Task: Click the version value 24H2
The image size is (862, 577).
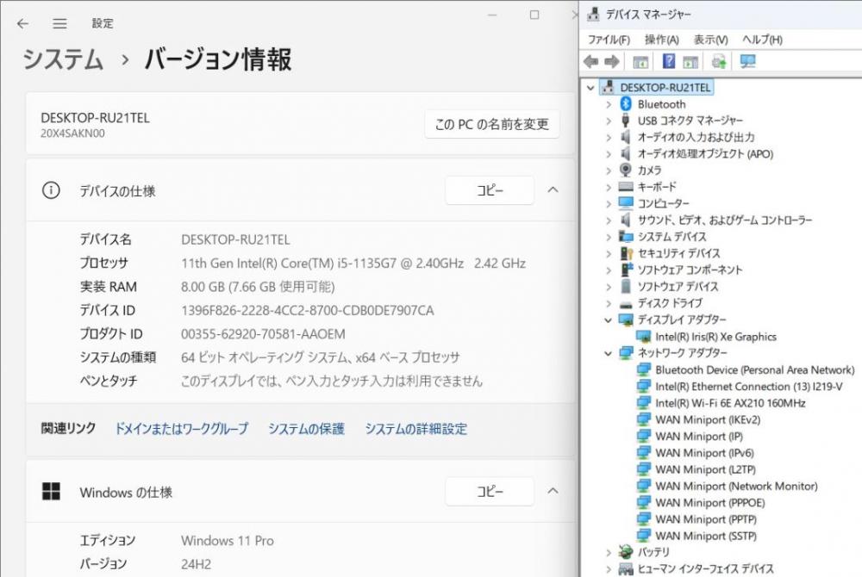Action: pyautogui.click(x=196, y=564)
